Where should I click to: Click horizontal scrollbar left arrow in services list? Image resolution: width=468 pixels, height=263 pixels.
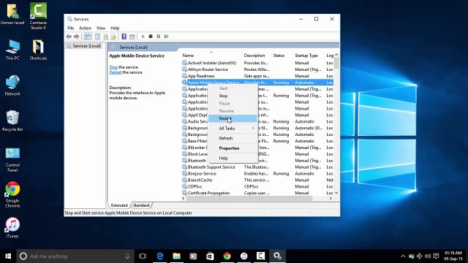pos(184,199)
